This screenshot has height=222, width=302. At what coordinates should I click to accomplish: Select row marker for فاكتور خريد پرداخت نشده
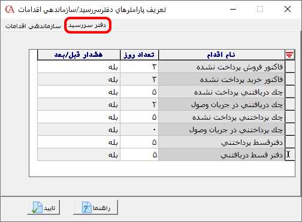(290, 79)
